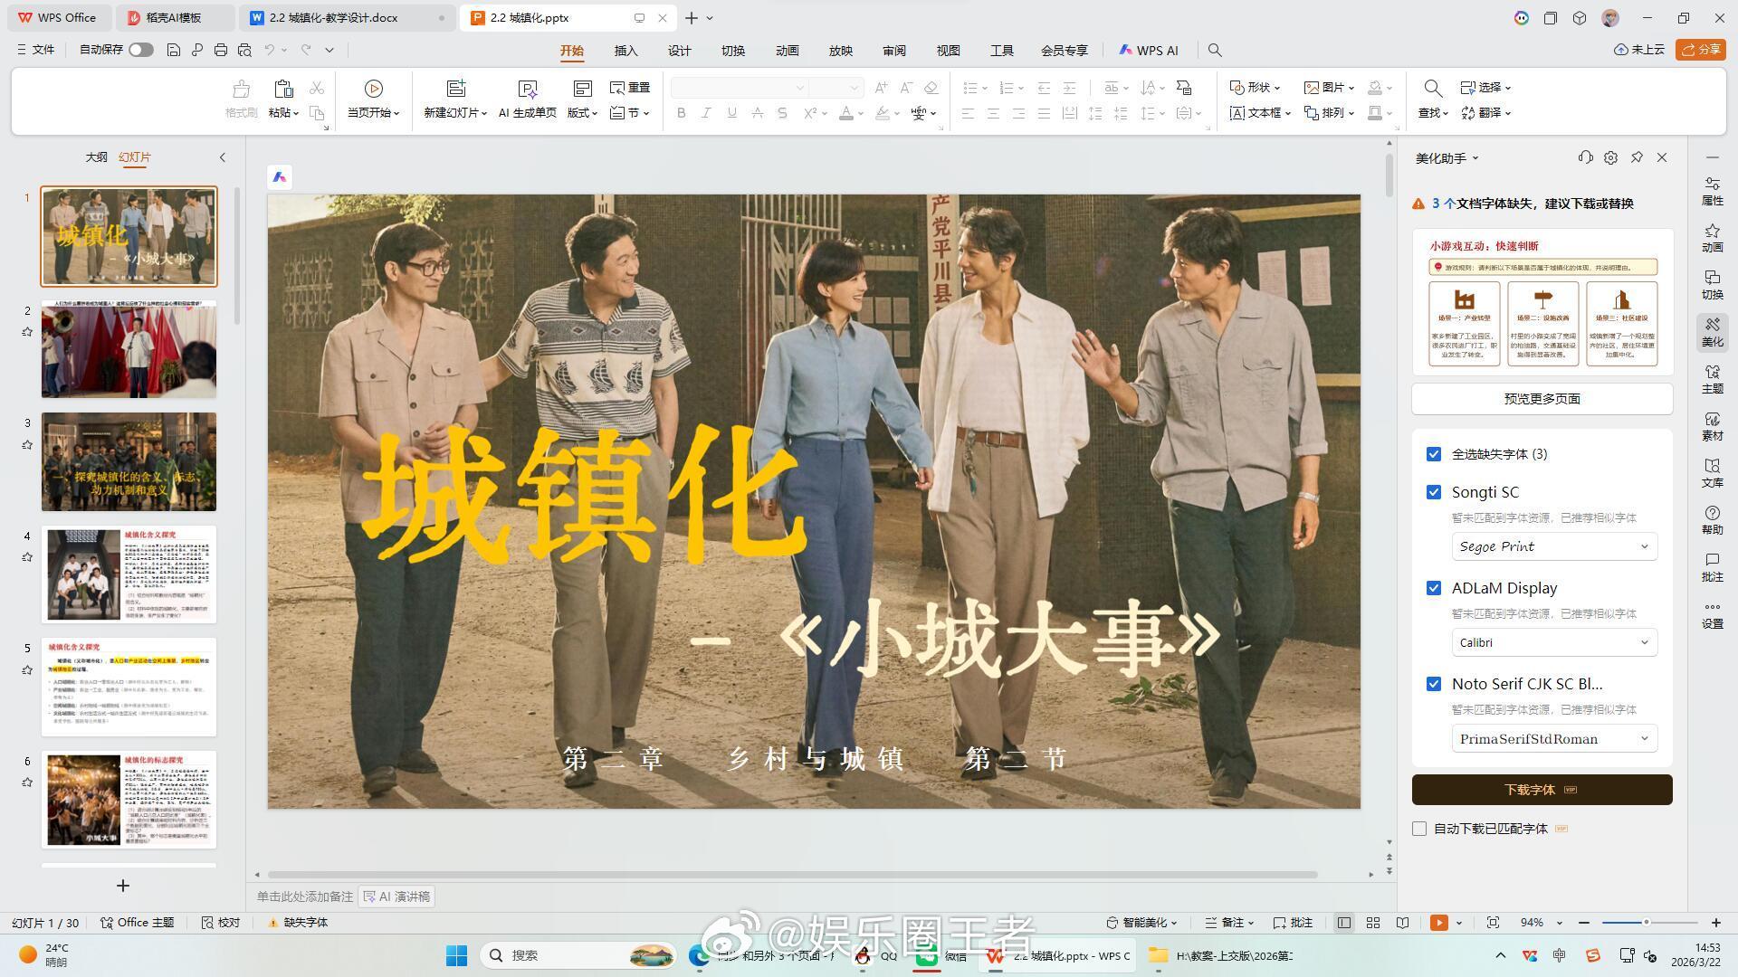
Task: Open the 属性 panel in right sidebar
Action: pos(1713,193)
